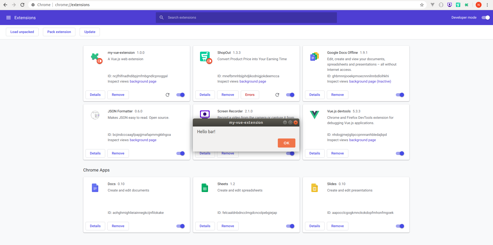The height and width of the screenshot is (245, 493).
Task: Expand the Extensions hamburger side menu
Action: (x=9, y=18)
